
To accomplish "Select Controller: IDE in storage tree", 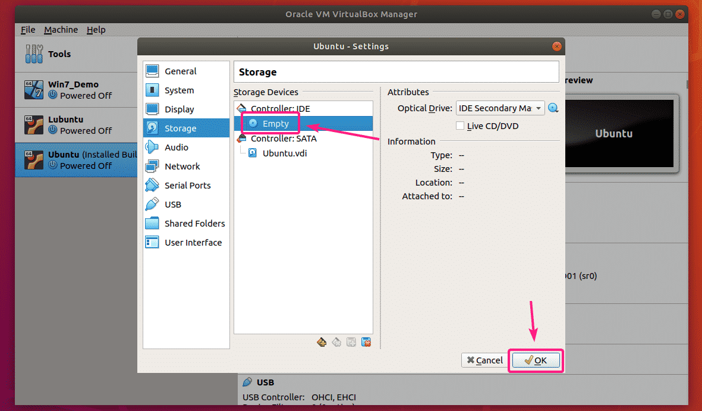I will click(303, 108).
